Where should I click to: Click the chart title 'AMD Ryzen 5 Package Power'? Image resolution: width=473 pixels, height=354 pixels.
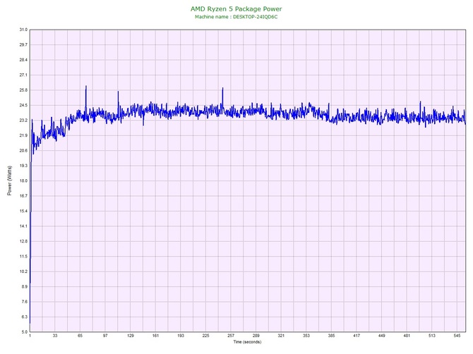coord(236,9)
